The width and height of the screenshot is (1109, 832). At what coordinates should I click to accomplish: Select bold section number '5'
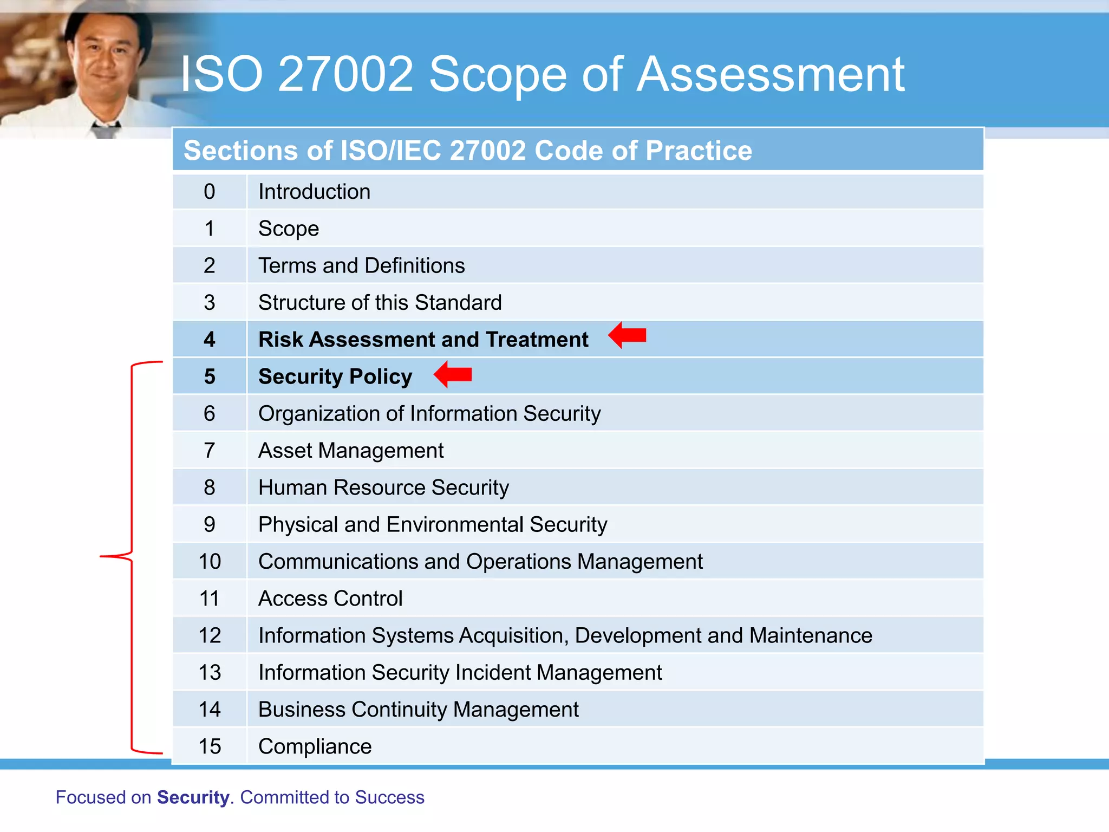[210, 376]
